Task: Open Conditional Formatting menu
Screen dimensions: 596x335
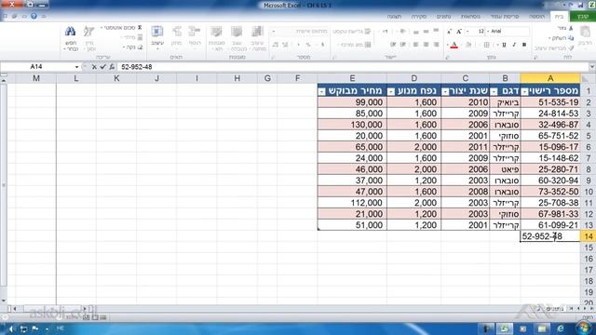Action: tap(258, 38)
